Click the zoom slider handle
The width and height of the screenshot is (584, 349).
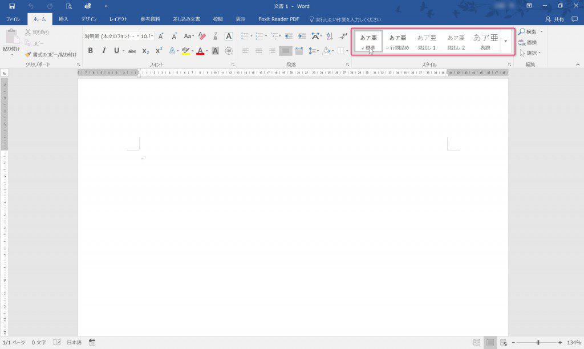(538, 342)
